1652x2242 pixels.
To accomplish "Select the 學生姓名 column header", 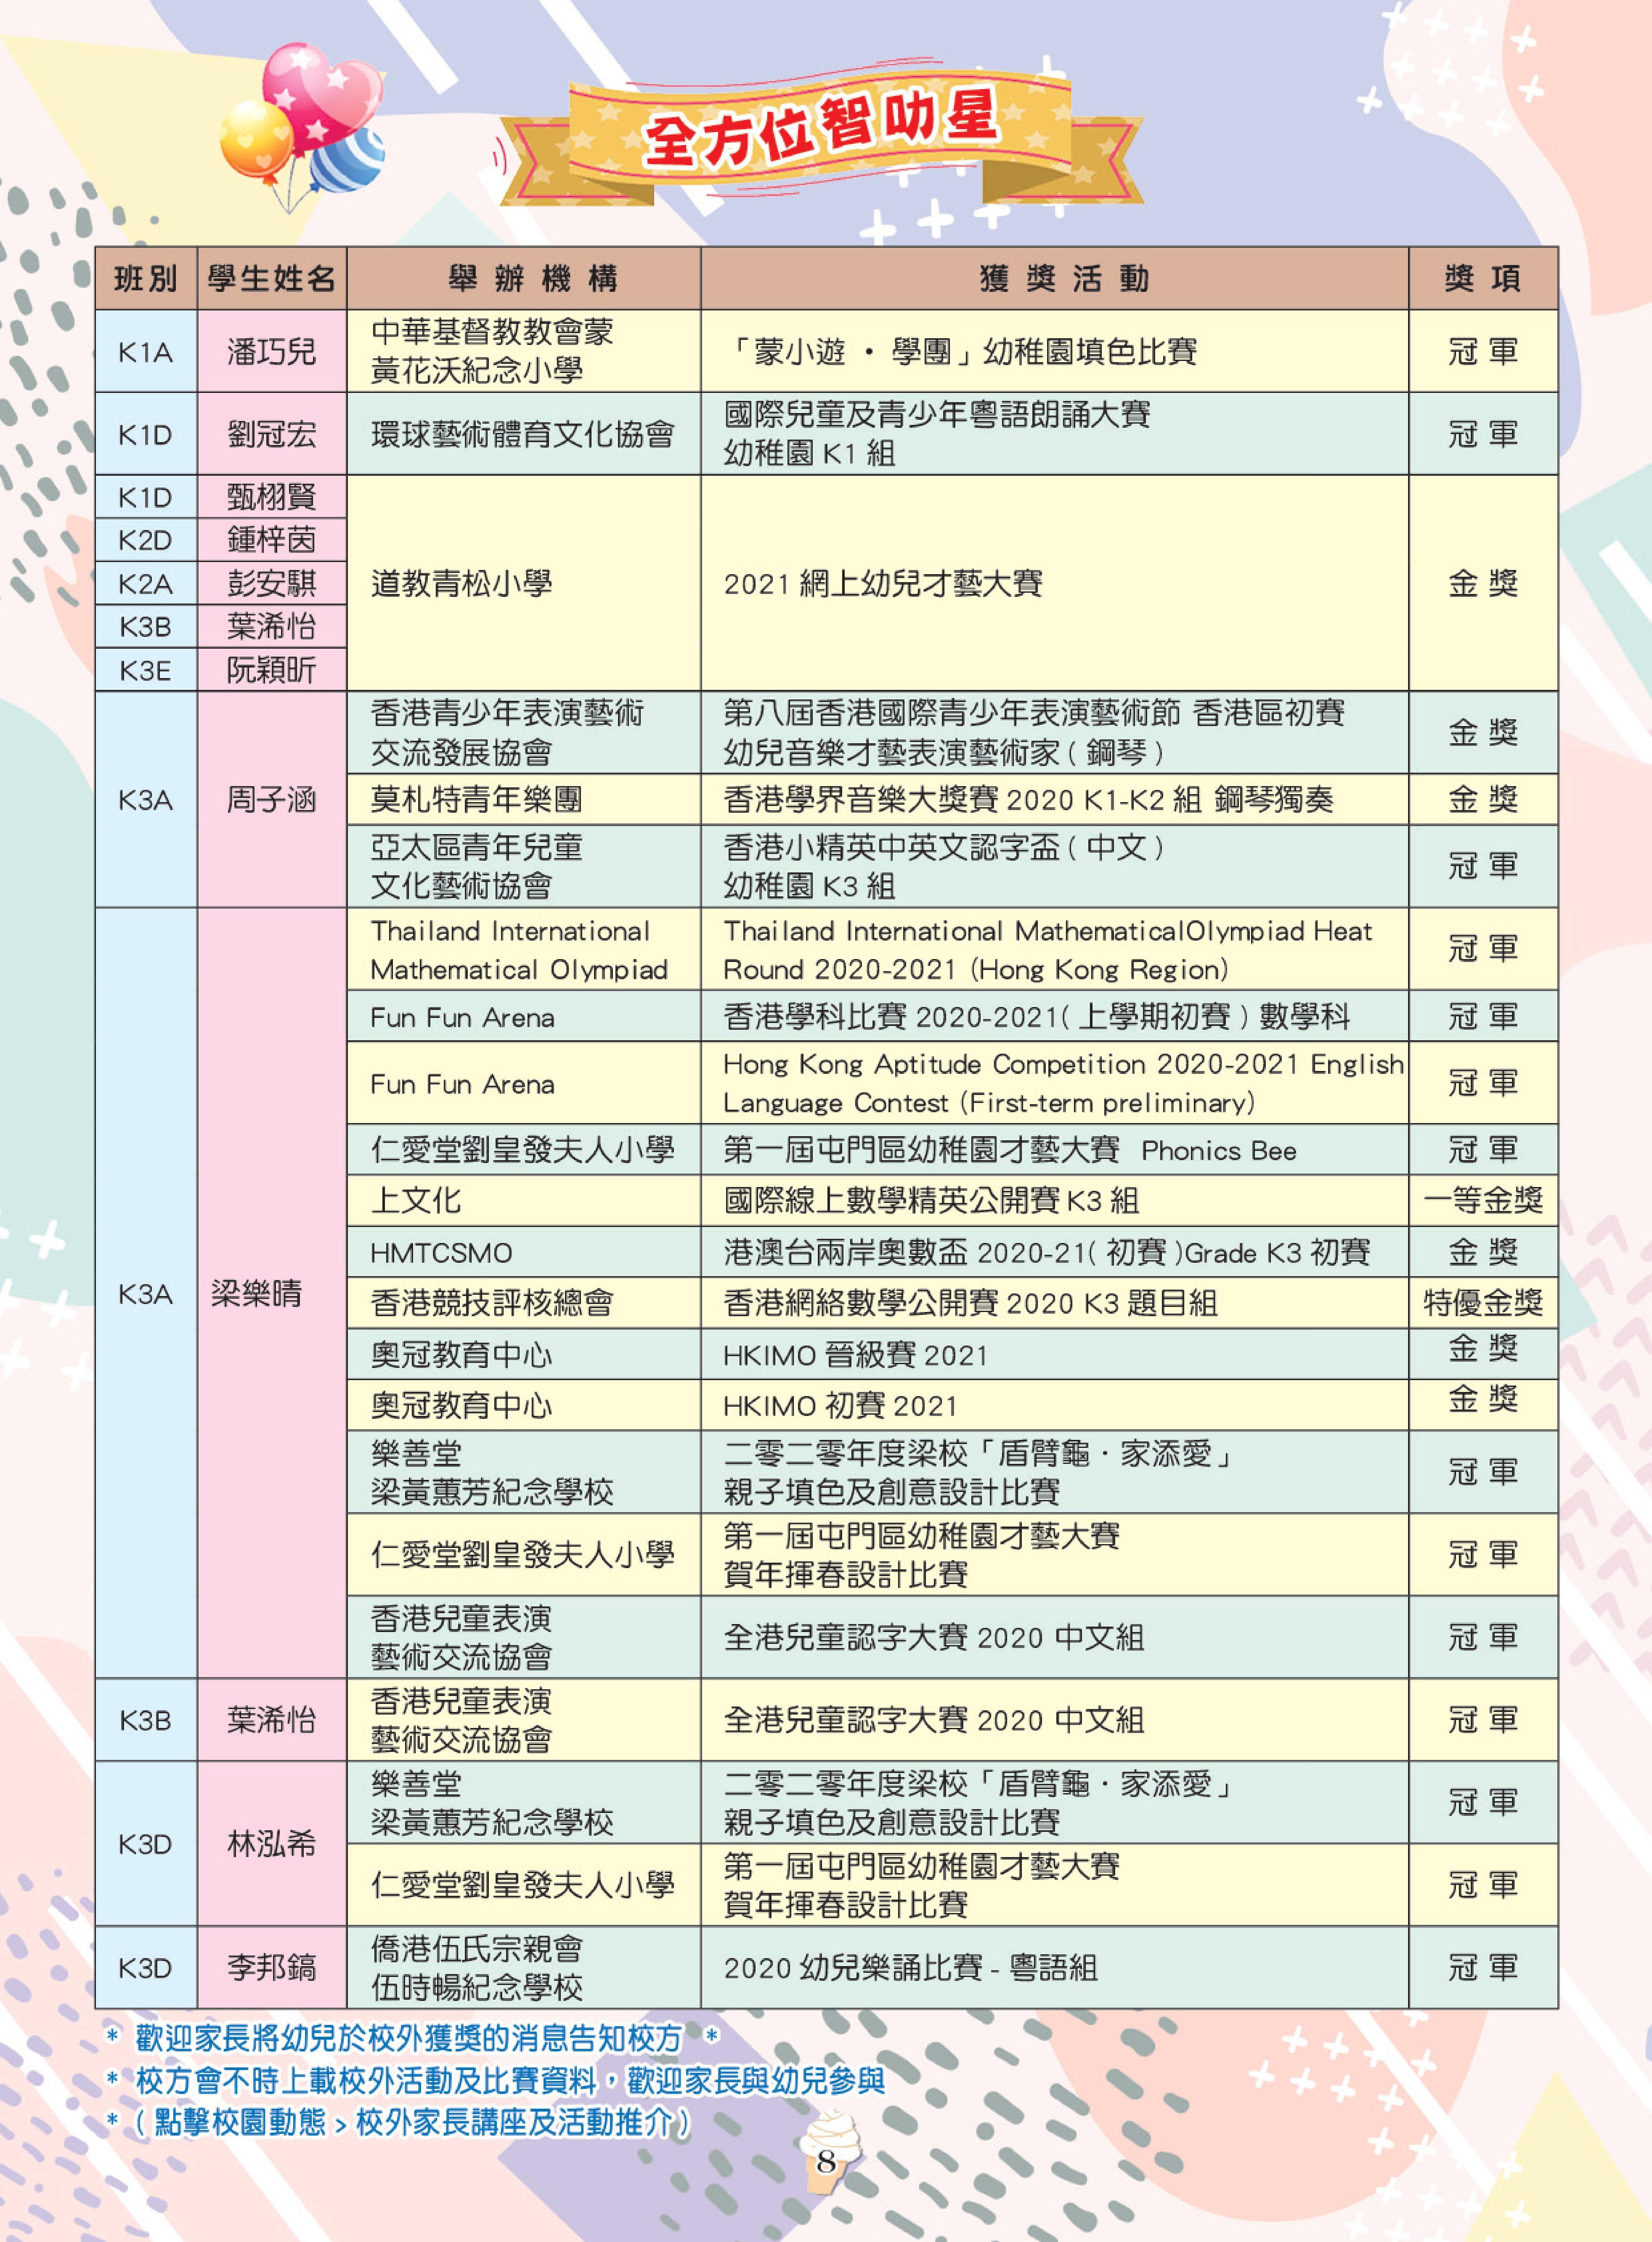I will 272,278.
